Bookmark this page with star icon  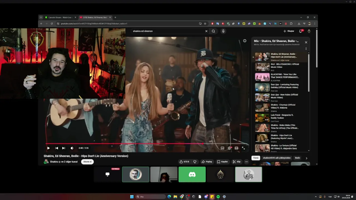(205, 24)
